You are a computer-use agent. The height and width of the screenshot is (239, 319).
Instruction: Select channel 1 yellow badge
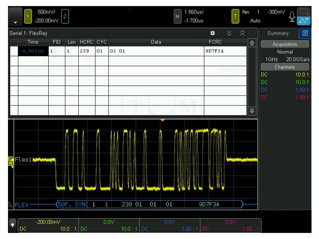point(28,16)
